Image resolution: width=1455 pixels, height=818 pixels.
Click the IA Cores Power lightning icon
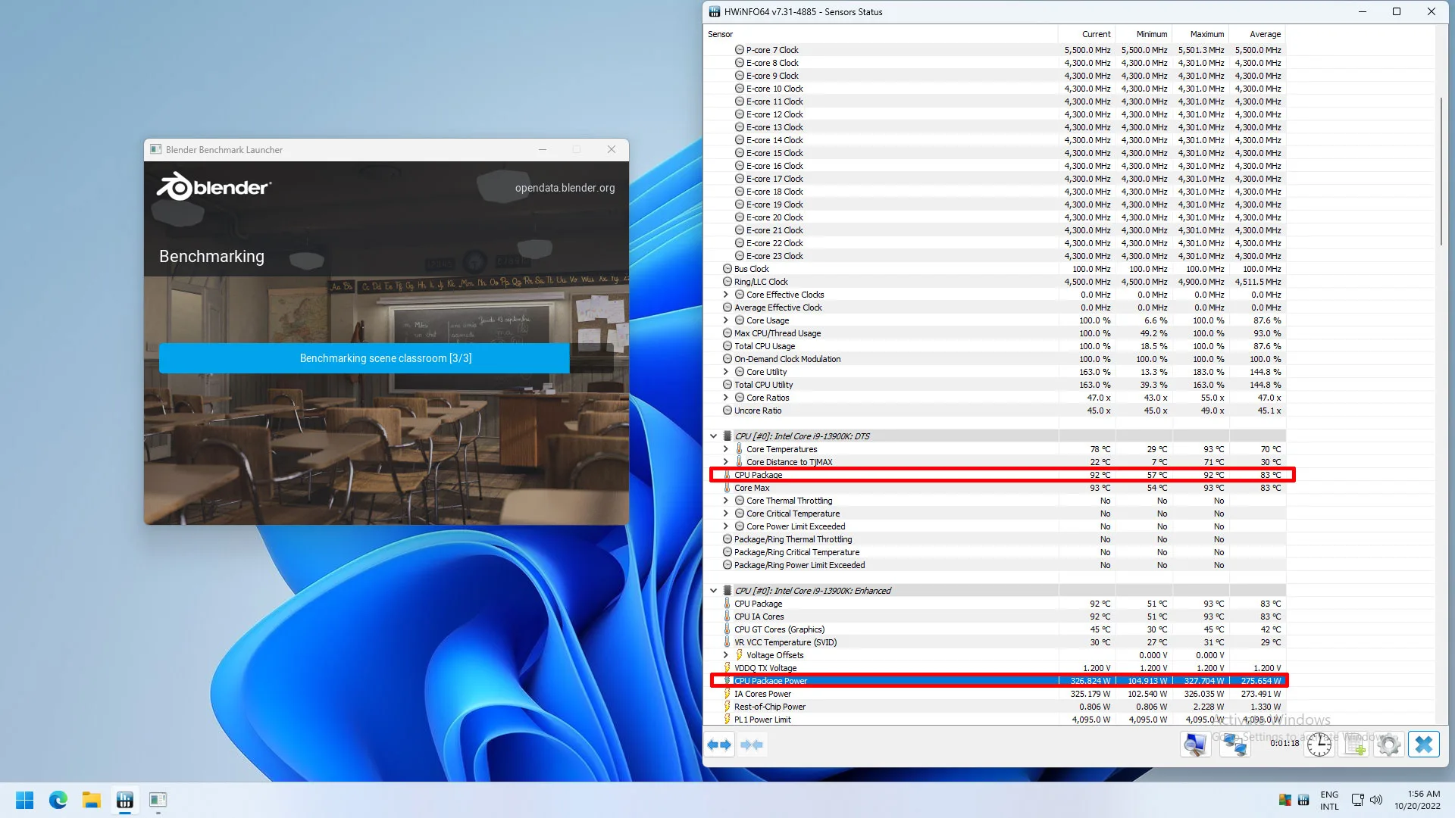click(x=727, y=694)
